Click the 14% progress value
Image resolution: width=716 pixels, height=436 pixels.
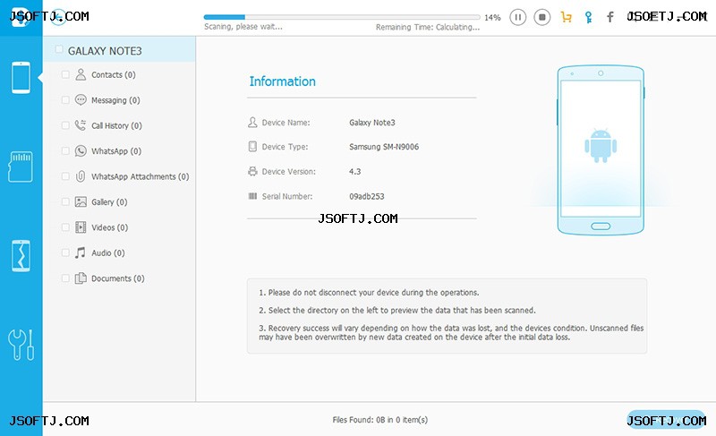(492, 18)
